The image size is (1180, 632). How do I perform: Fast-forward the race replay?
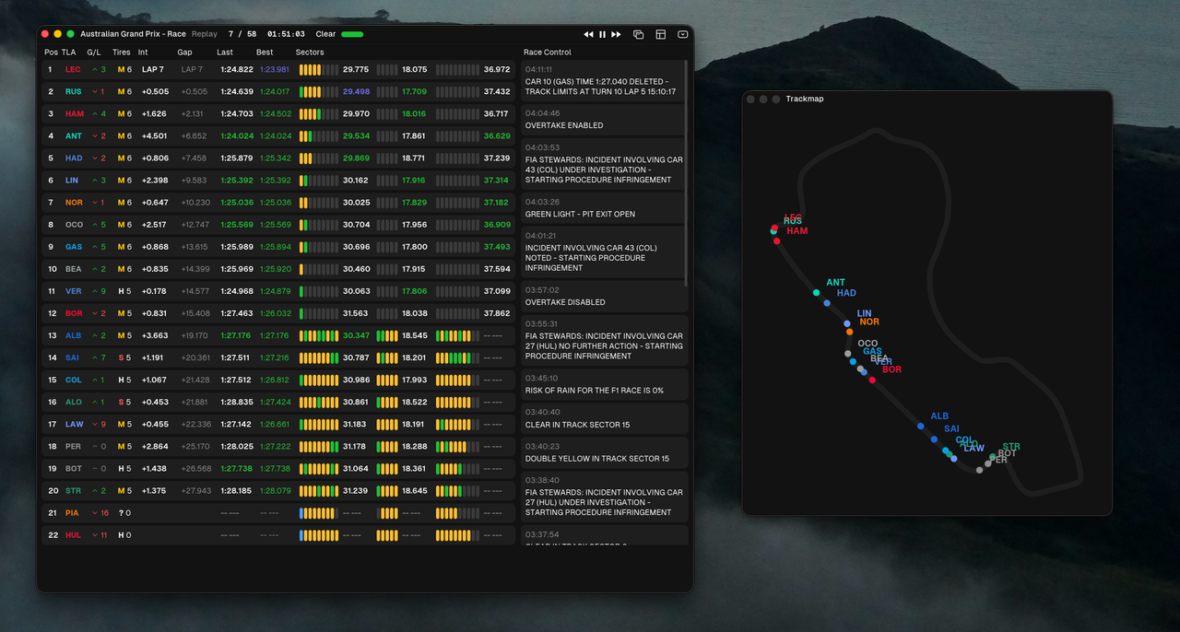(x=617, y=34)
